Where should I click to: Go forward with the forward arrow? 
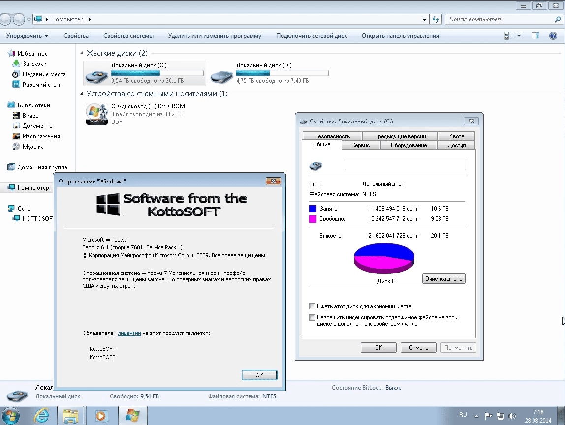(18, 19)
